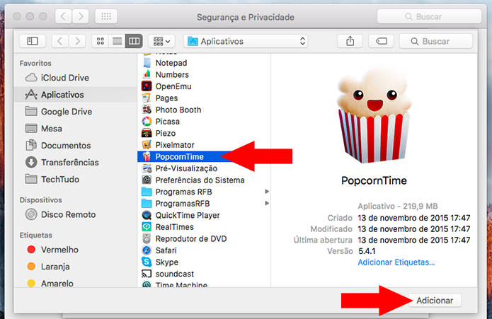Click Adicionar Etiquetas link

pos(396,262)
